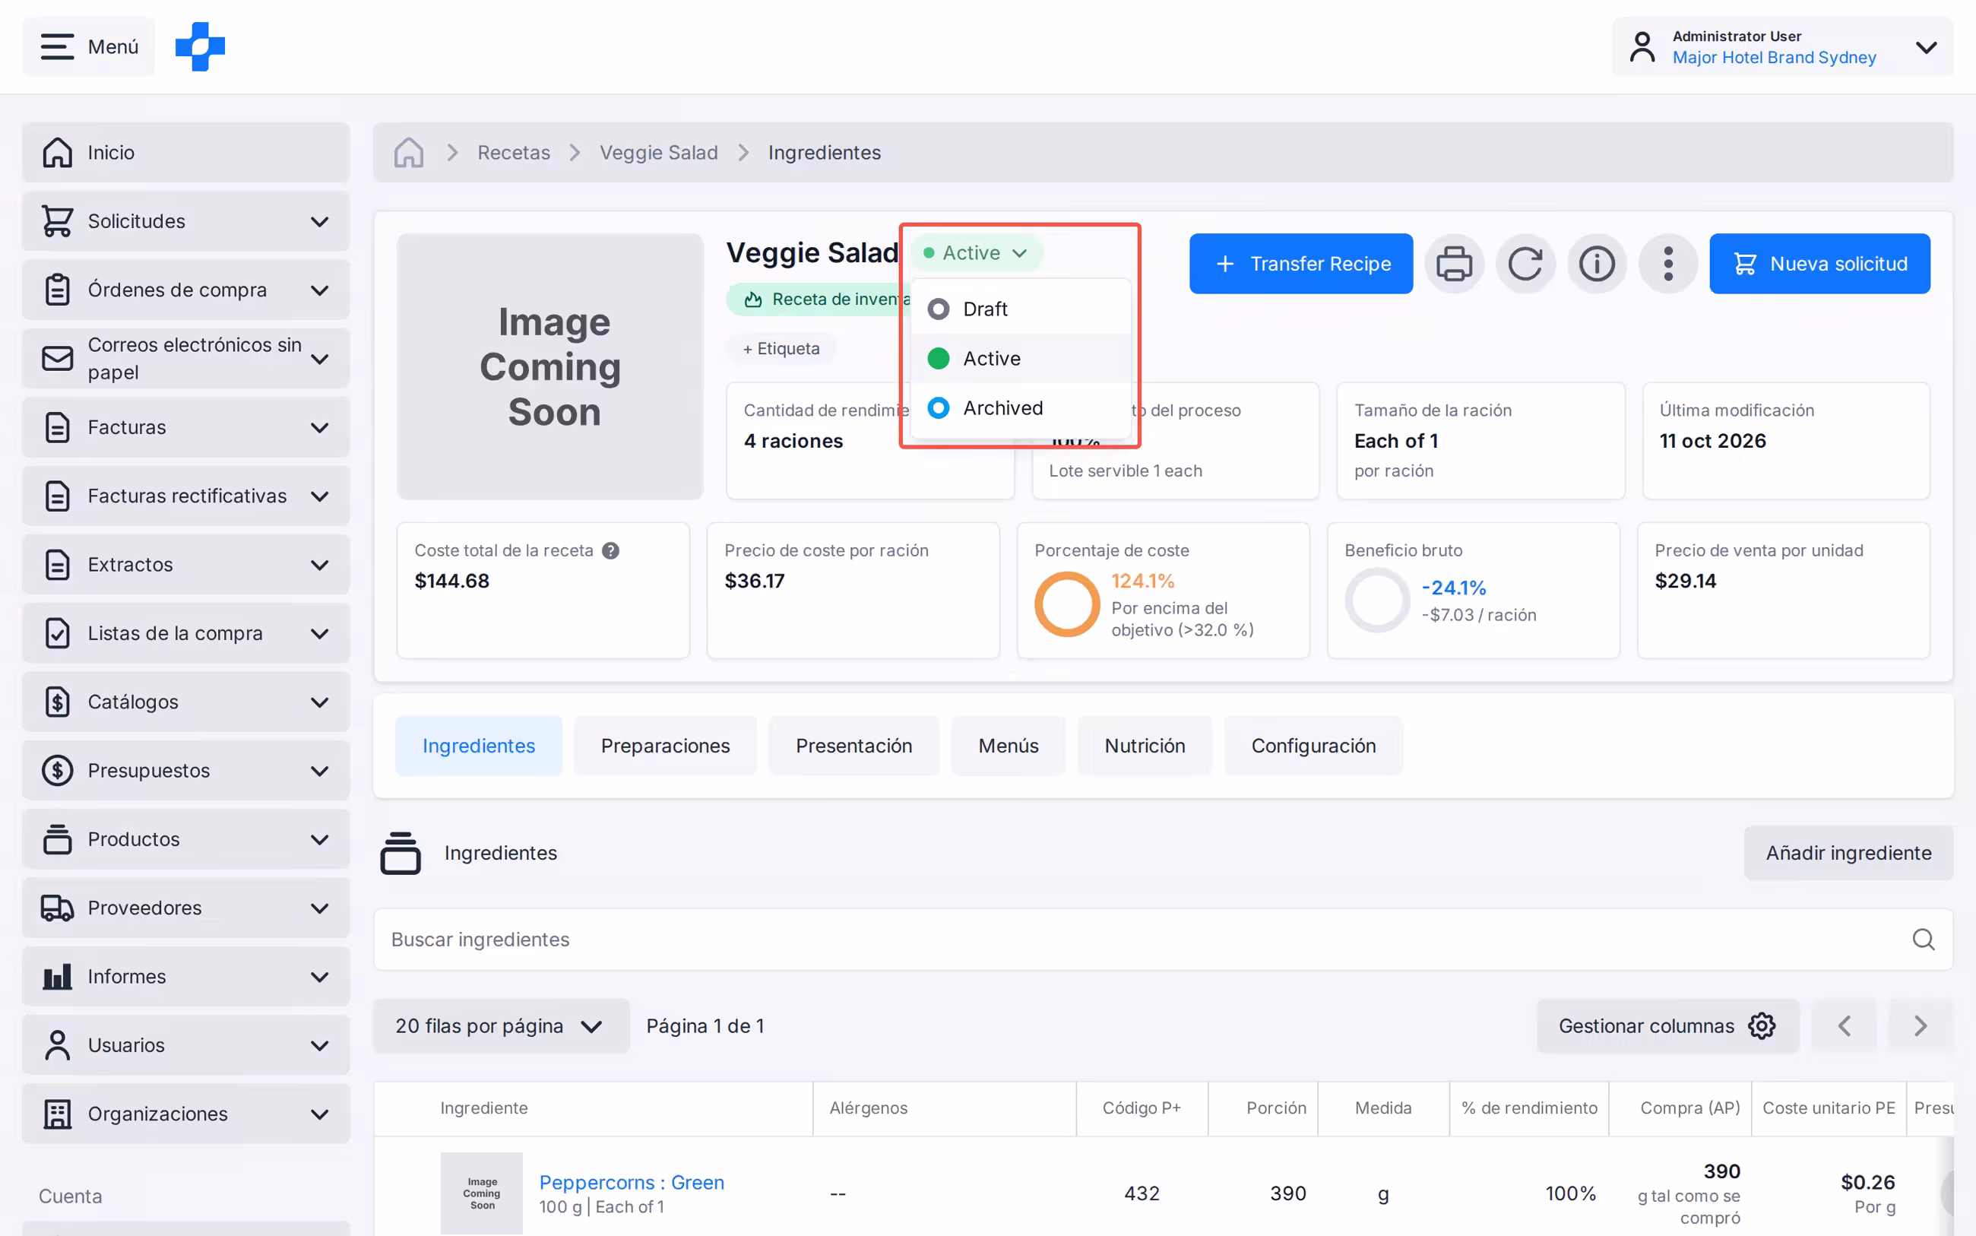Click the Beneficio bruto progress ring
The height and width of the screenshot is (1236, 1976).
(1377, 601)
